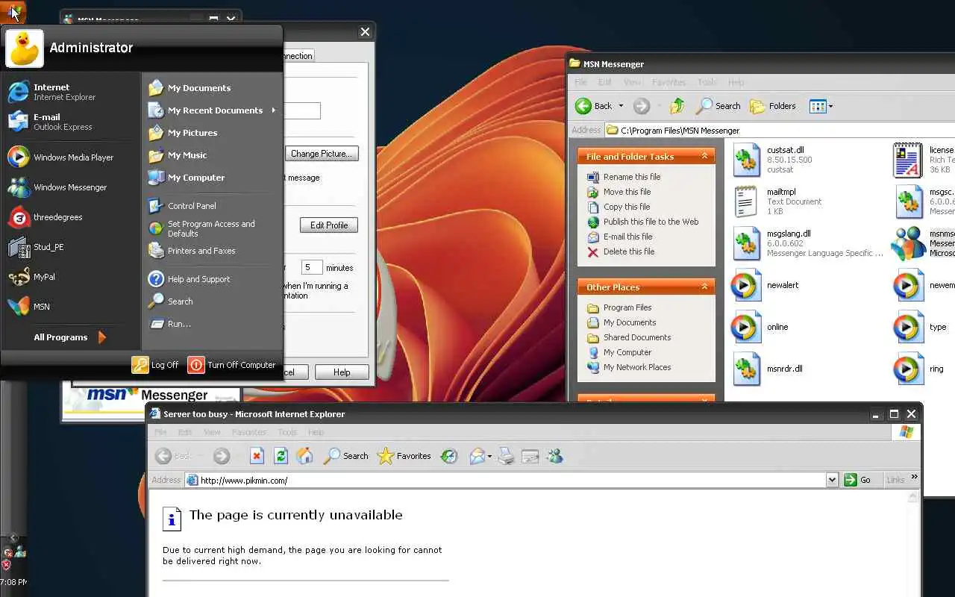Open Tools menu in MSN Messenger folder
The height and width of the screenshot is (597, 955).
[707, 82]
